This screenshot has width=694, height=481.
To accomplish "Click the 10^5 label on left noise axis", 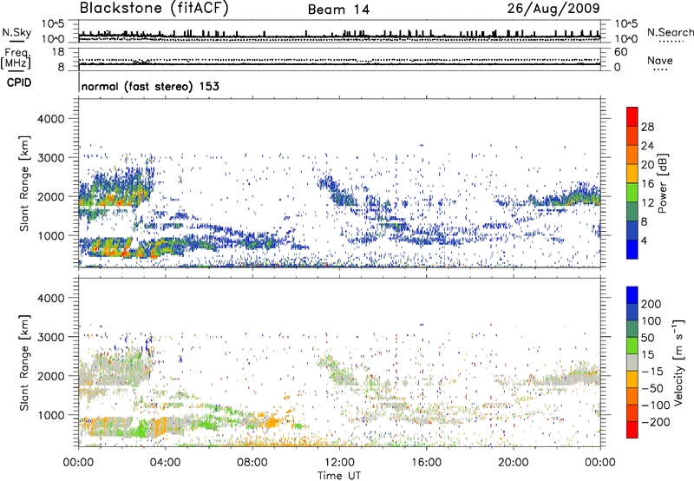I will 53,24.
